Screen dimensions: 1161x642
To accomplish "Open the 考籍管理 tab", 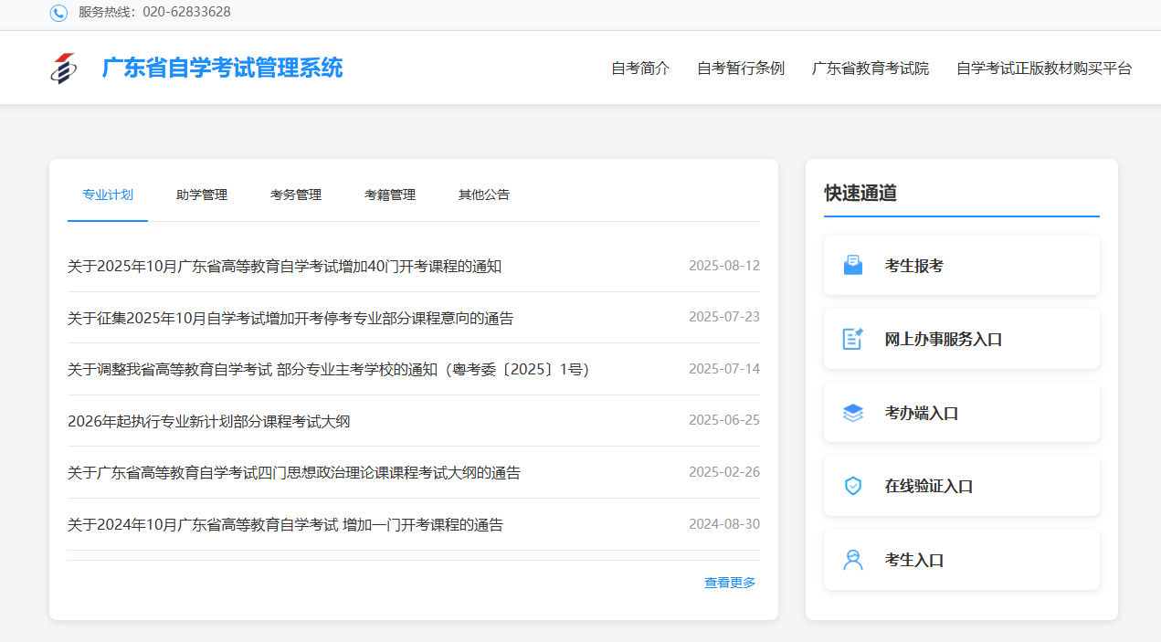I will point(390,195).
